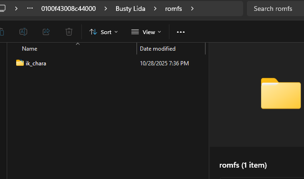Click romfs in the address bar
The width and height of the screenshot is (304, 179).
(173, 9)
